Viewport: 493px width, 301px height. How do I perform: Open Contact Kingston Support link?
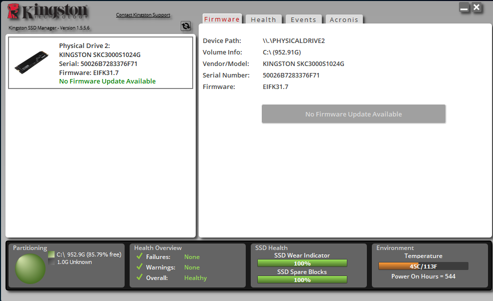(x=143, y=15)
